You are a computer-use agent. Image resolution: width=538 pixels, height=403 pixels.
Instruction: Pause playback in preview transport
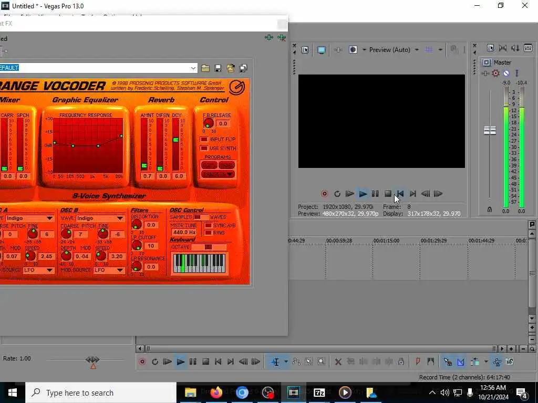point(375,194)
